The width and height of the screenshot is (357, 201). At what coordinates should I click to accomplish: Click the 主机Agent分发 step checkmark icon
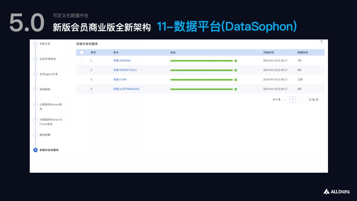coord(35,74)
